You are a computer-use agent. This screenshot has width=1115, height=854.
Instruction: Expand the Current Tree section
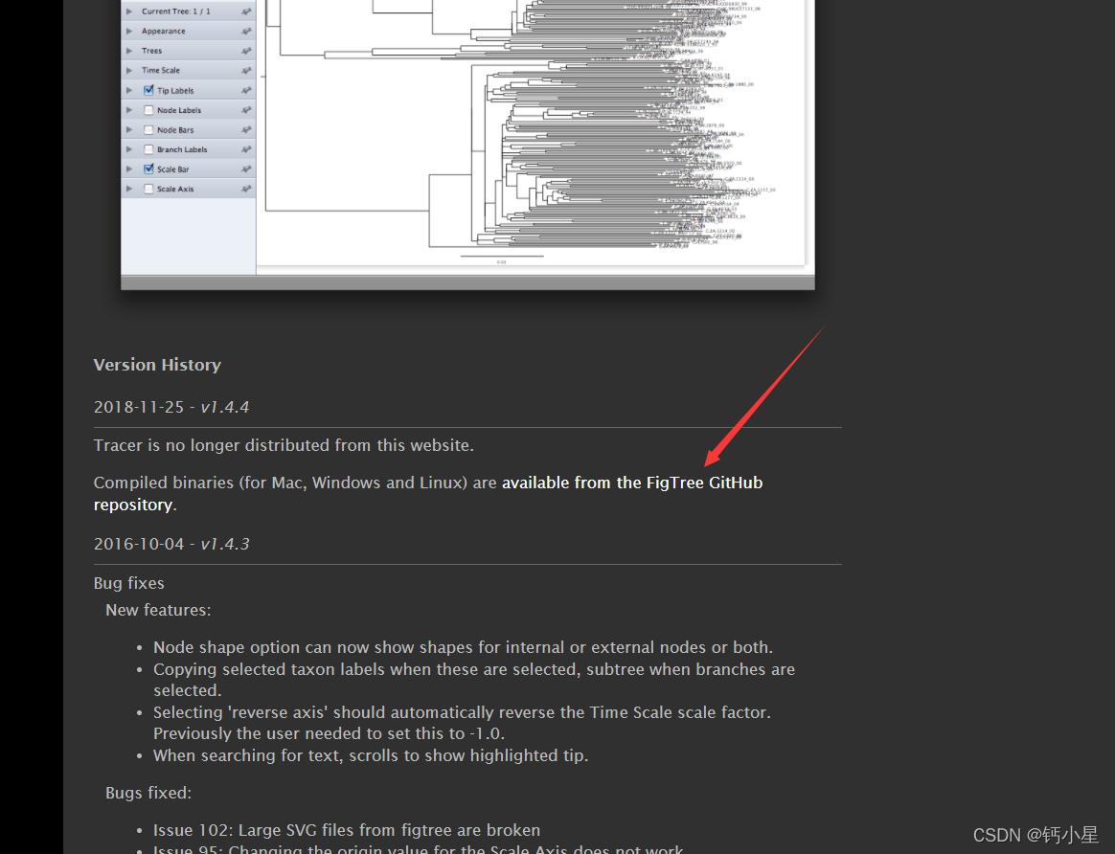129,11
